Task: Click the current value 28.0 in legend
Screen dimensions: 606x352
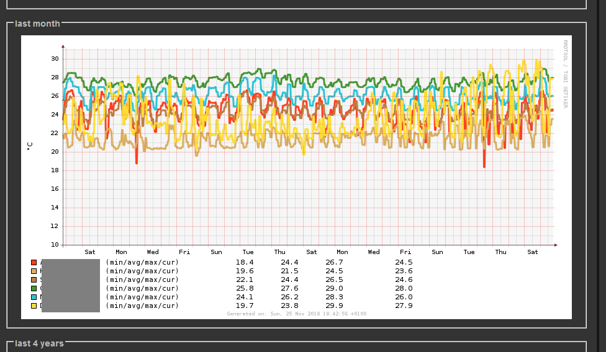Action: 404,288
